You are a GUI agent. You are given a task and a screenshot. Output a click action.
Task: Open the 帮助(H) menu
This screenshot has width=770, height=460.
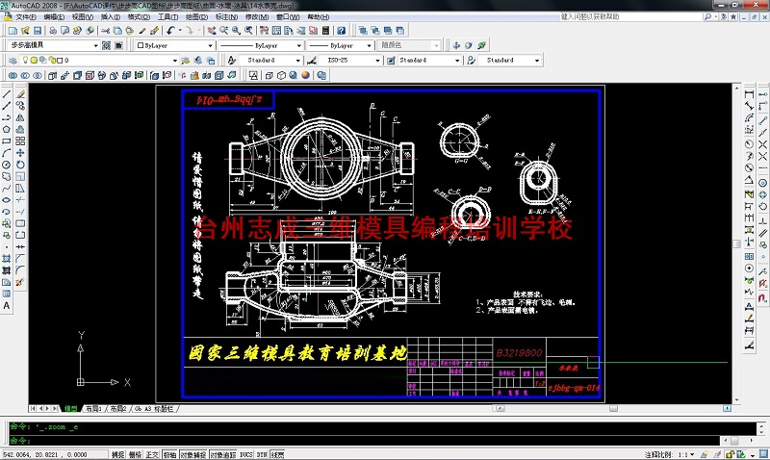(319, 16)
